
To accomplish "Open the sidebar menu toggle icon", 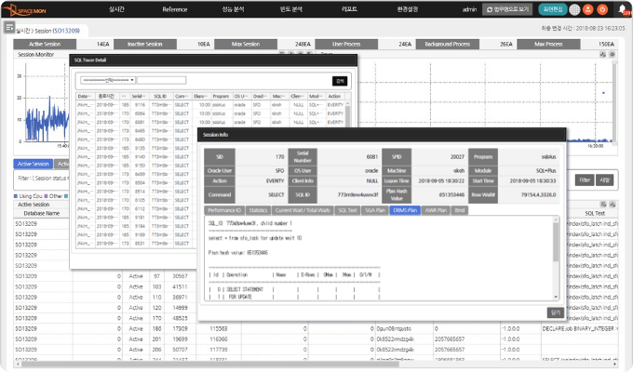I will [9, 27].
